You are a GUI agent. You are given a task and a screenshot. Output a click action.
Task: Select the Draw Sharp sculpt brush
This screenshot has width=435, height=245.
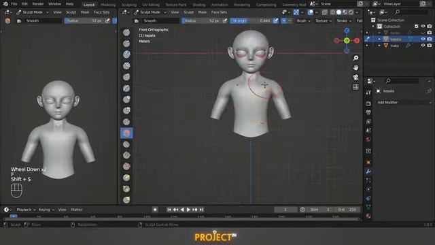(x=126, y=44)
